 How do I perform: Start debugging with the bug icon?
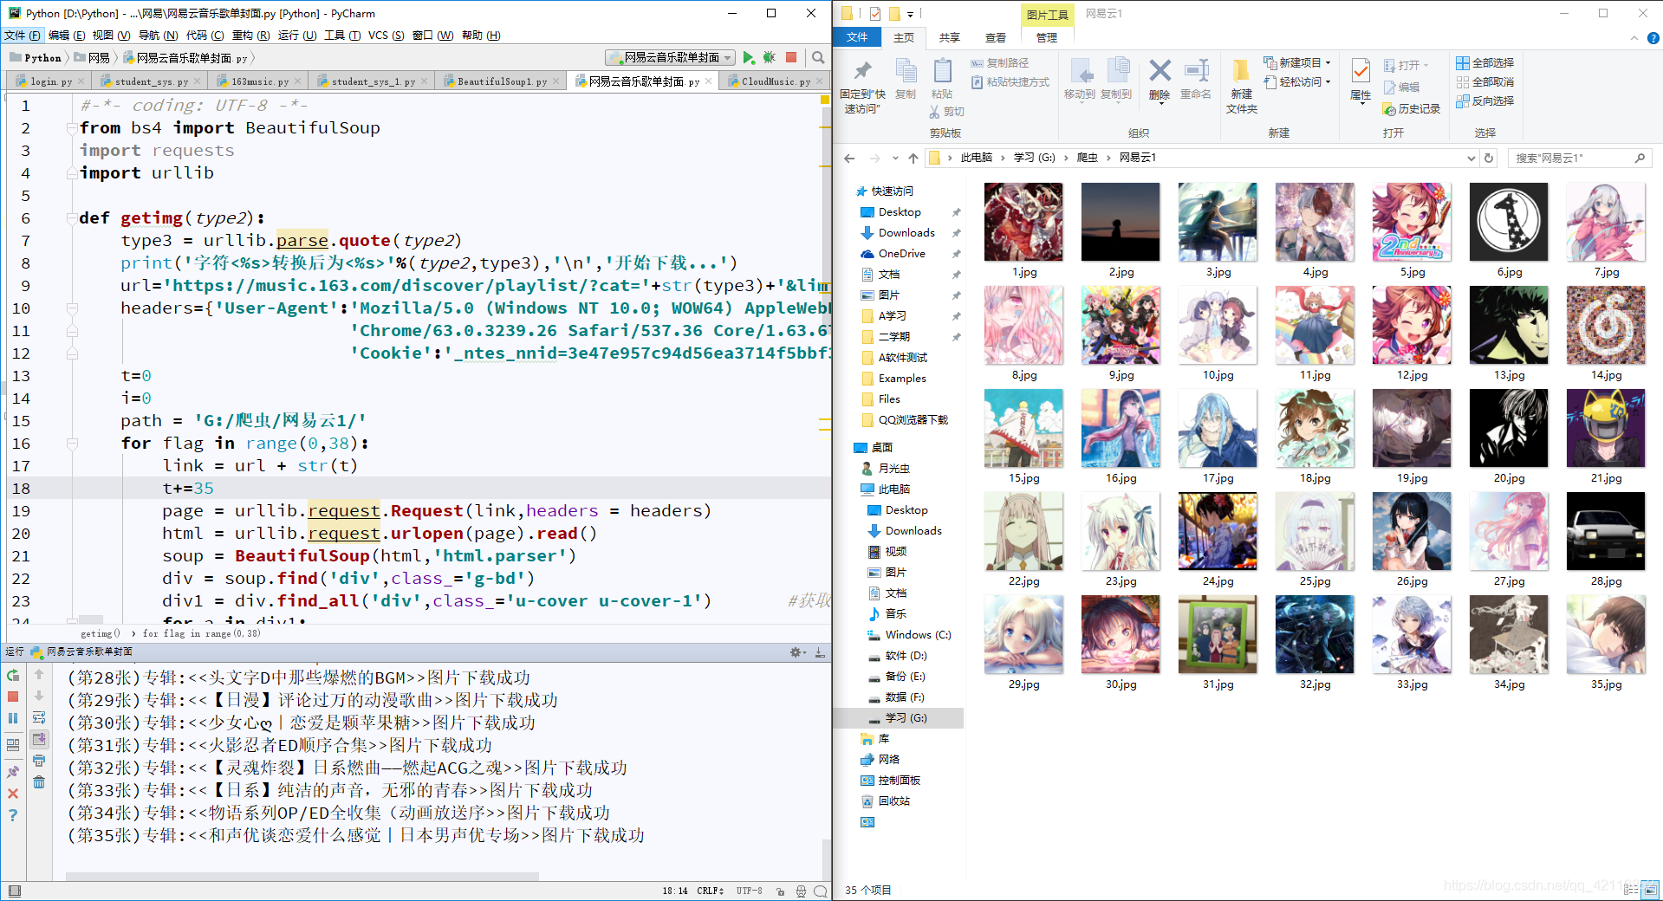pos(769,57)
